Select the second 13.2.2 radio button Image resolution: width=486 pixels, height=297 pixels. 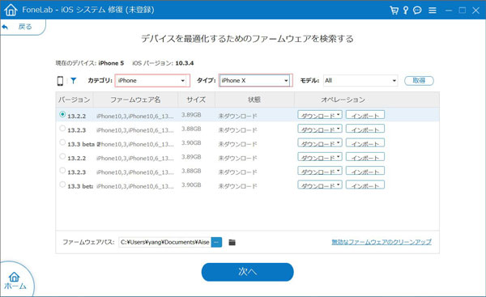click(62, 156)
